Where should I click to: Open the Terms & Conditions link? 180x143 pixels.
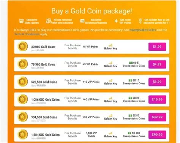click(x=27, y=34)
